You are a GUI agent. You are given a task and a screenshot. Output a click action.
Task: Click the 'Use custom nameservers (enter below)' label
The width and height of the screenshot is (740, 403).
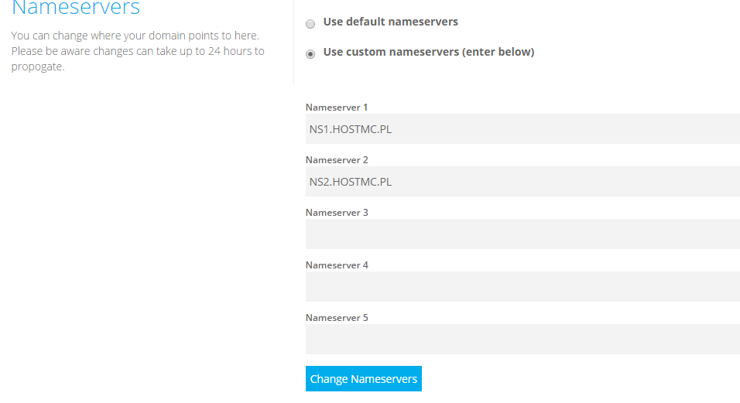[428, 52]
